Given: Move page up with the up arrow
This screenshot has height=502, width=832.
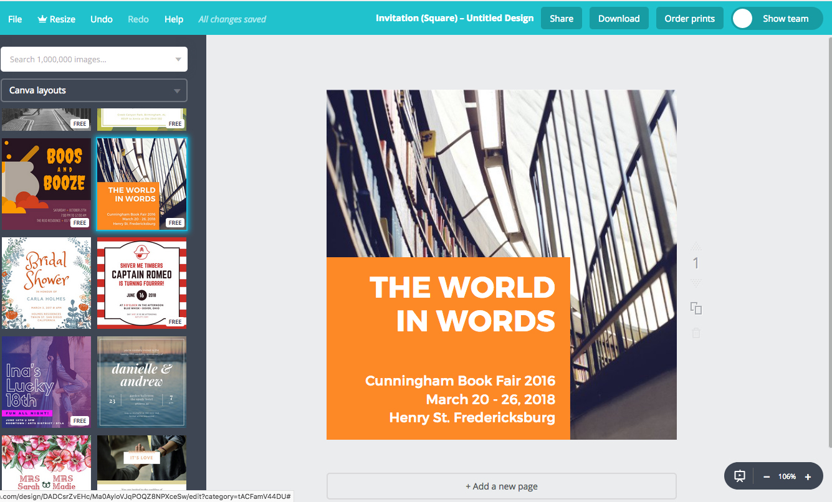Looking at the screenshot, I should tap(696, 246).
